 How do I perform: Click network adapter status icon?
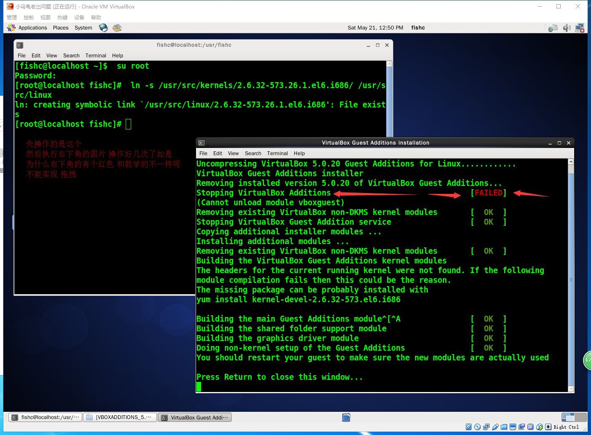click(486, 427)
